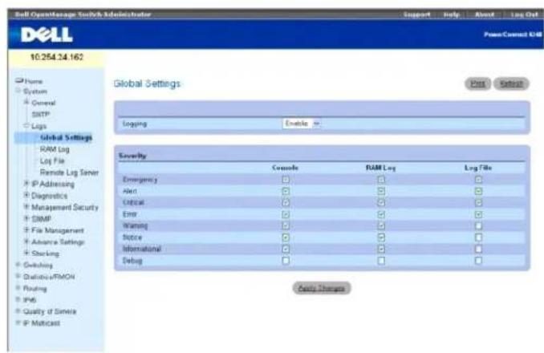Click the Dell logo

coord(47,34)
